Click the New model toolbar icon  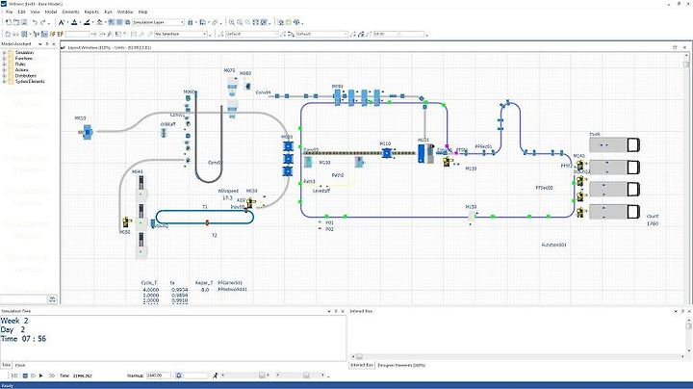(9, 22)
